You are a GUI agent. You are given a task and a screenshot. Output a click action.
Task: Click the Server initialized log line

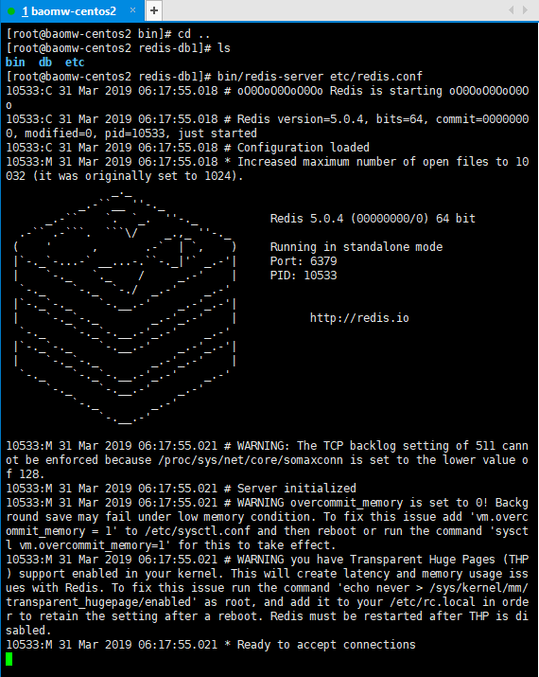[181, 489]
